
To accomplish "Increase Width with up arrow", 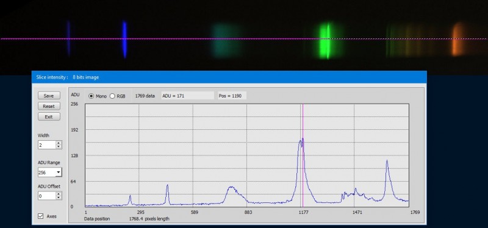I will coord(59,143).
